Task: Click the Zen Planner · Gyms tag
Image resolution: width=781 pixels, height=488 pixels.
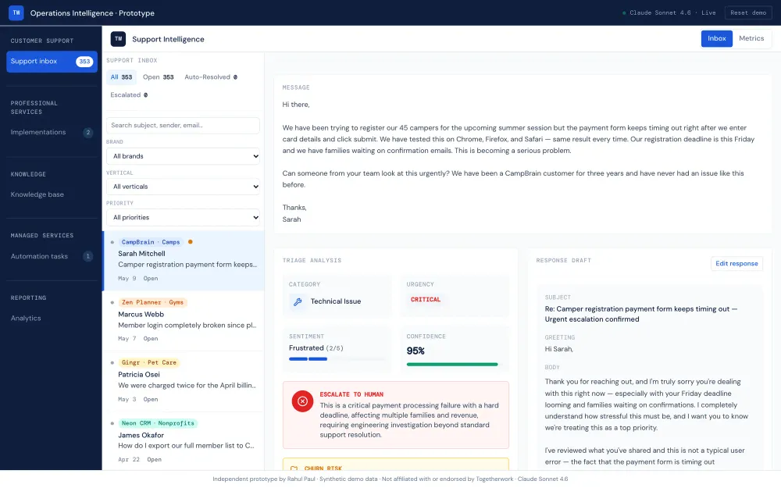Action: [x=152, y=302]
